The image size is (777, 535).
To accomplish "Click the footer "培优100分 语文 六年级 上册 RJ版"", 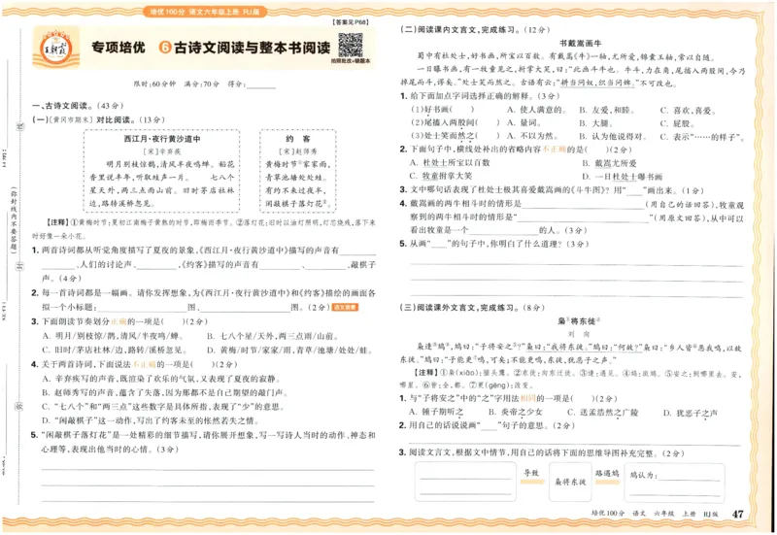I will point(655,514).
